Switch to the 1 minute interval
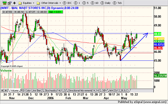 [77, 3]
